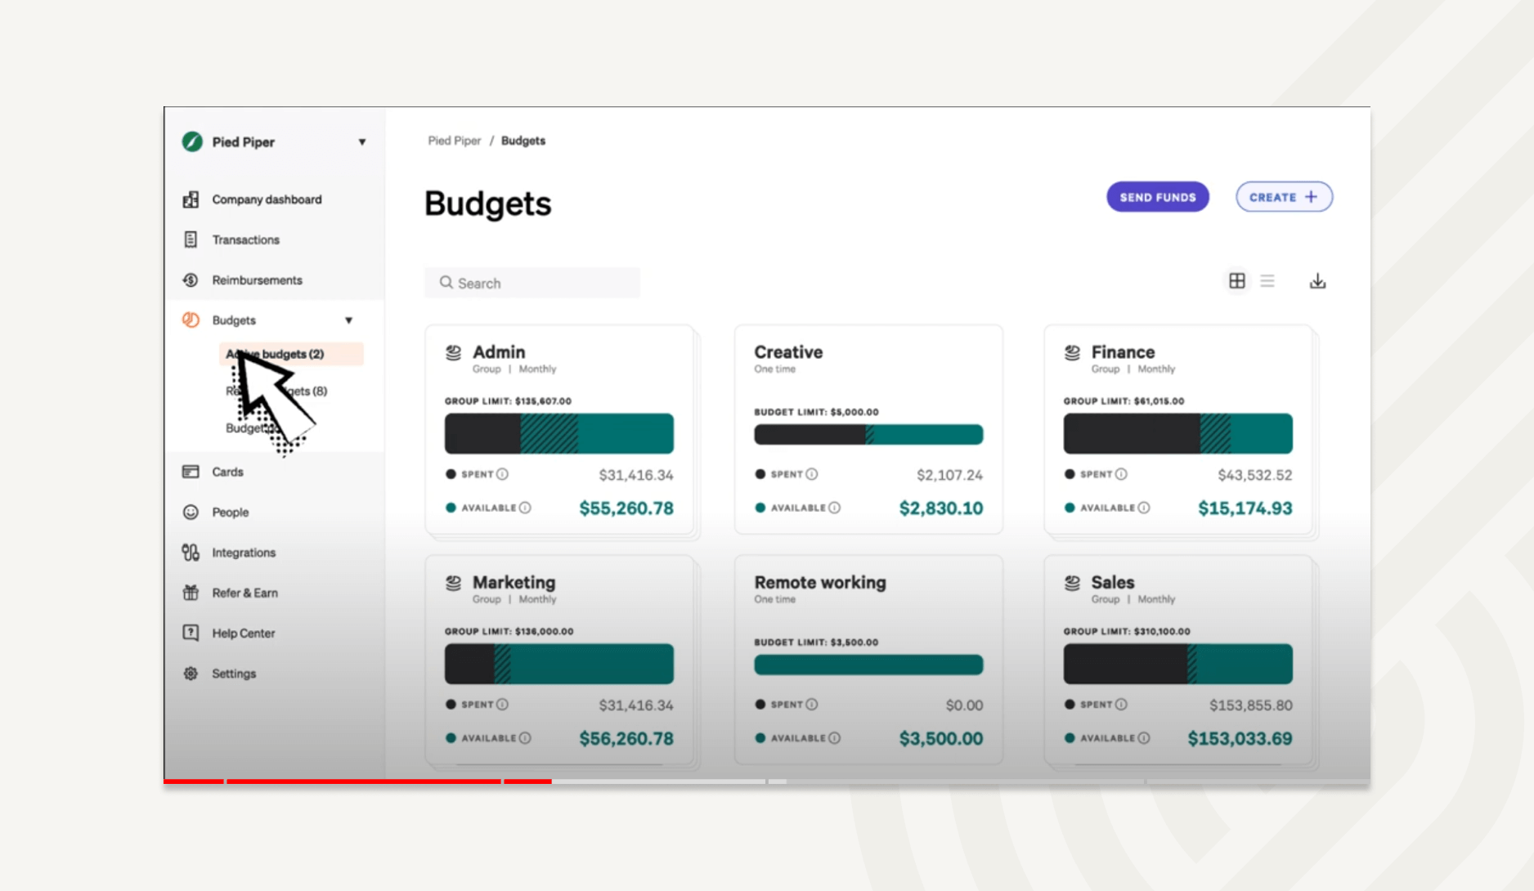Click the Help Center question icon
Screen dimensions: 1534x891
(x=191, y=633)
